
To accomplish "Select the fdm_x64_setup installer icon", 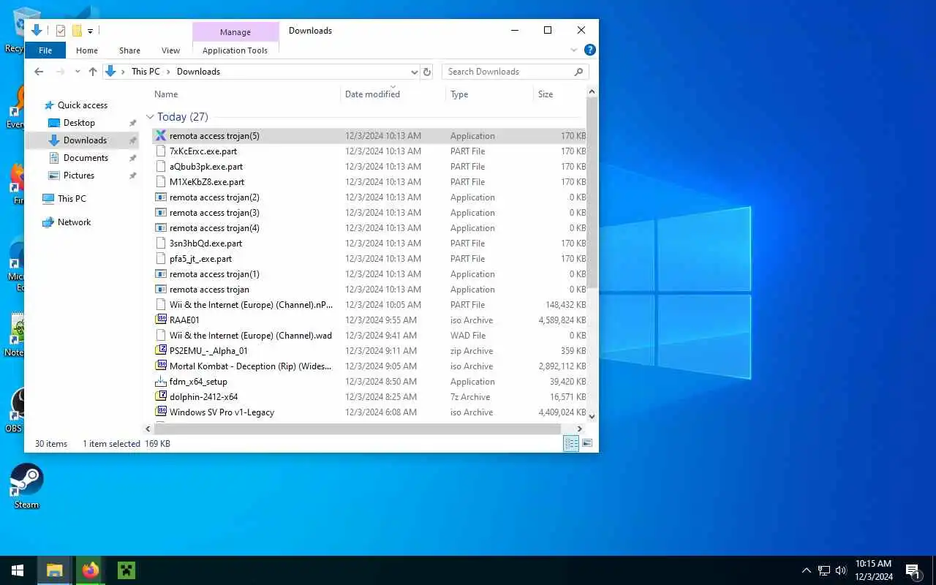I will click(x=162, y=382).
